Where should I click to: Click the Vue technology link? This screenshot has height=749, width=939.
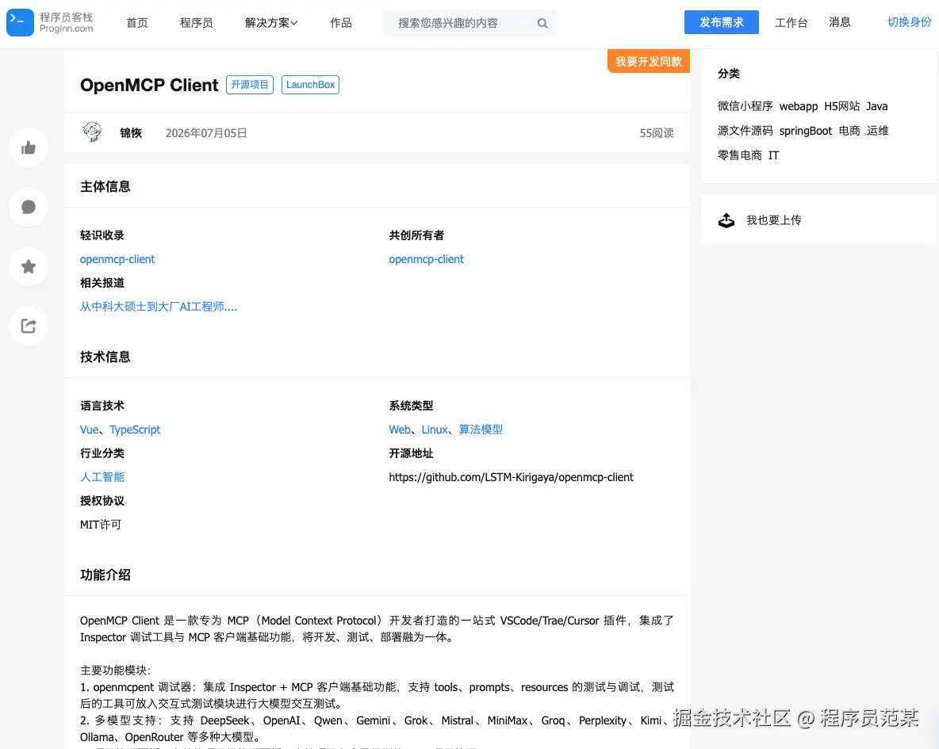click(90, 430)
